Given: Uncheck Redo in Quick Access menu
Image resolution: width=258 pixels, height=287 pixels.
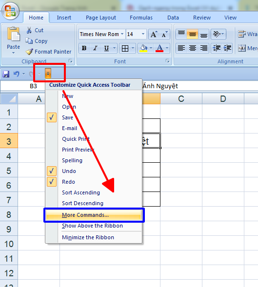Looking at the screenshot, I should point(52,182).
